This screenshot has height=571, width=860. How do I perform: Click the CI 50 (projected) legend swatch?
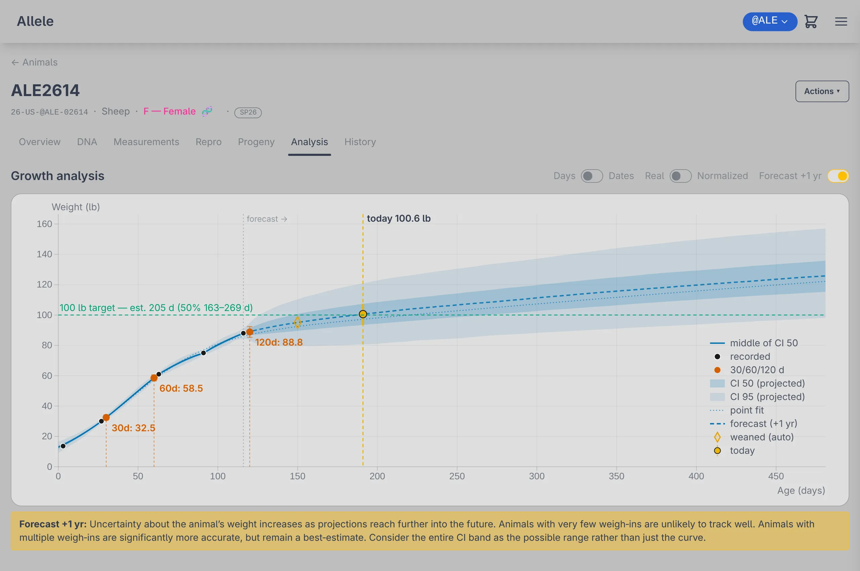[717, 384]
